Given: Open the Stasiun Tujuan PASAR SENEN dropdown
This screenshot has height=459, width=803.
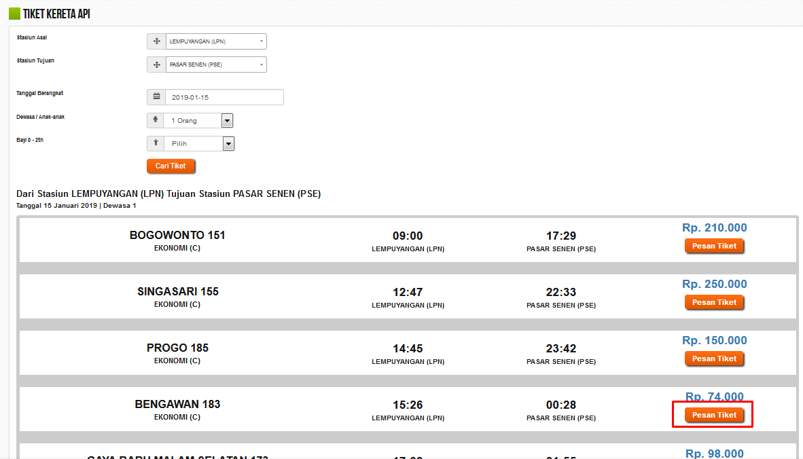Looking at the screenshot, I should pyautogui.click(x=215, y=65).
